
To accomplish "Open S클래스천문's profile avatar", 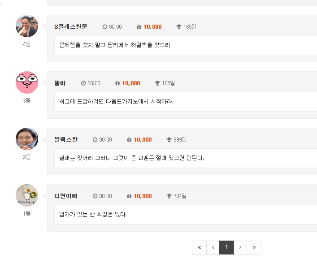I will pyautogui.click(x=27, y=26).
